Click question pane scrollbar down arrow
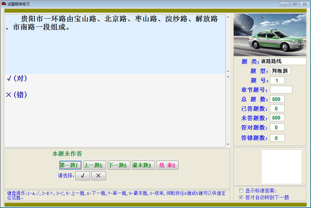311x208 pixels. (x=228, y=71)
